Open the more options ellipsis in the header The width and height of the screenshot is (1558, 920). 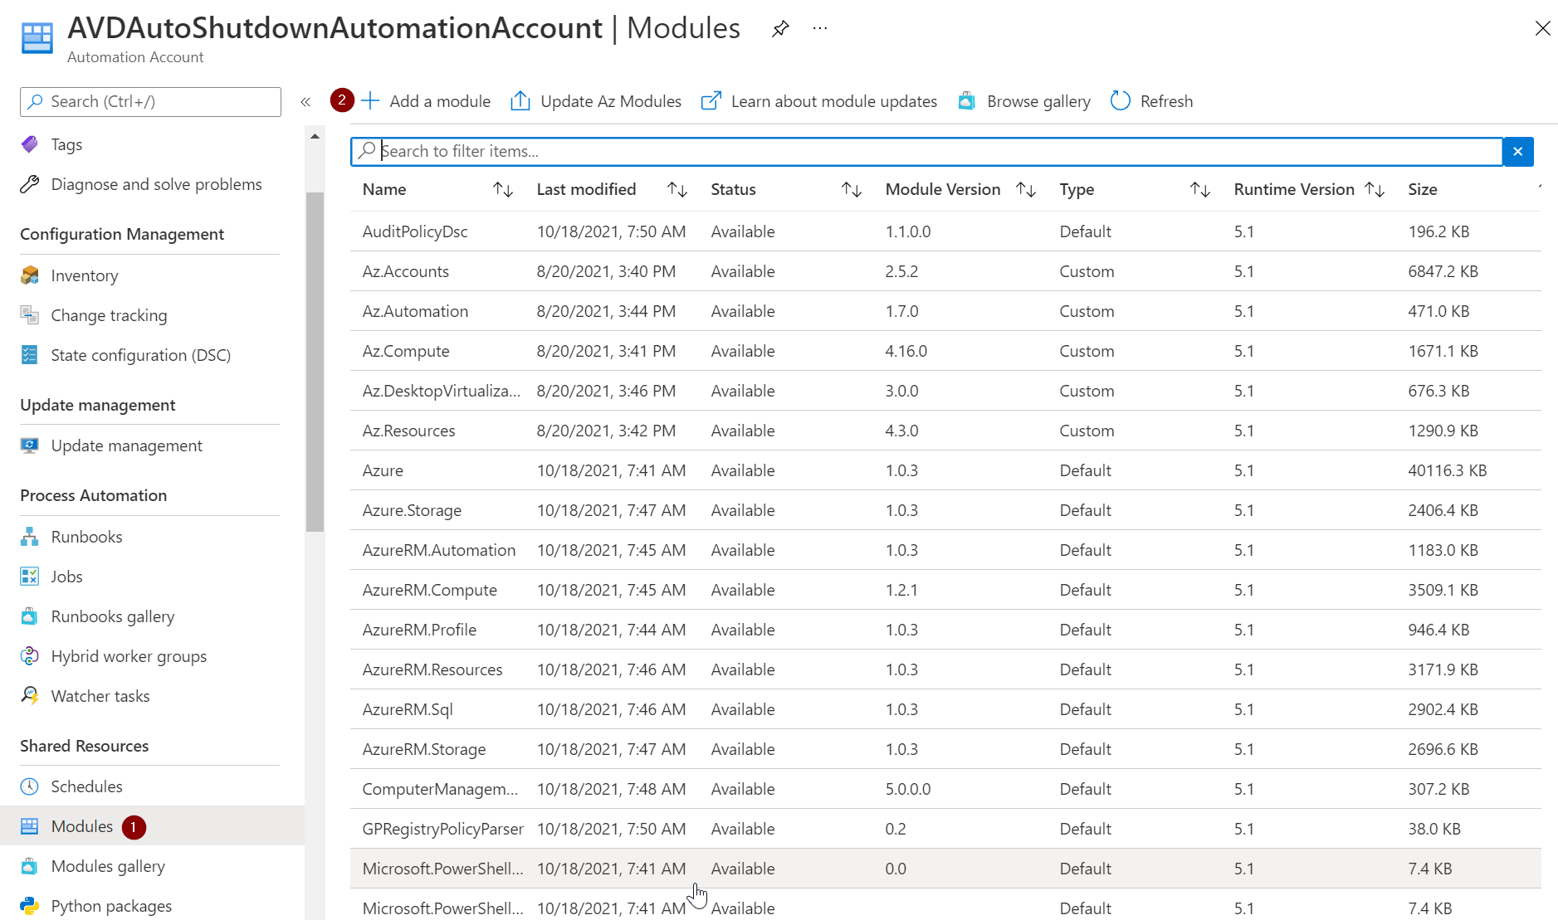tap(820, 29)
